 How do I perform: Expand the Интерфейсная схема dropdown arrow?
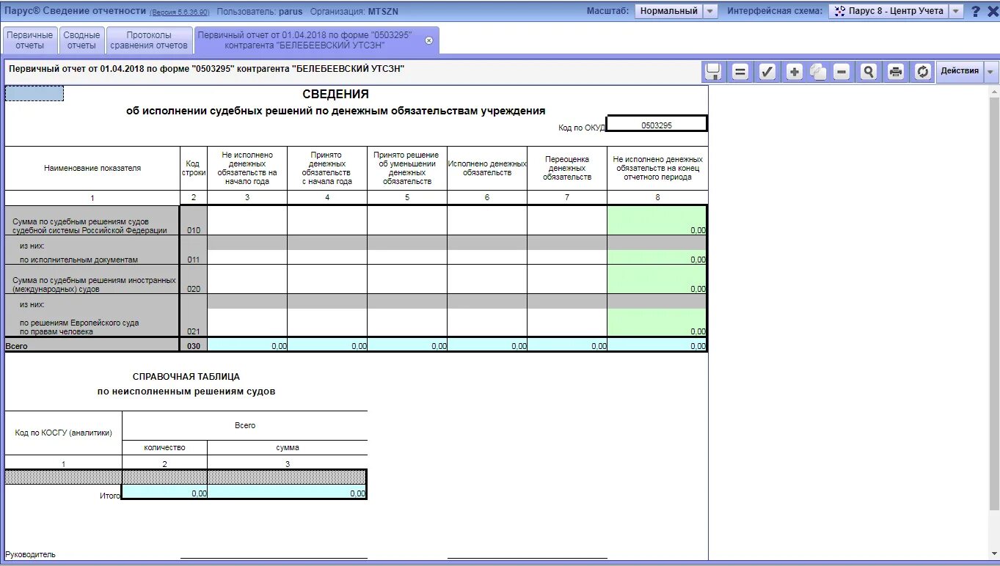coord(956,11)
